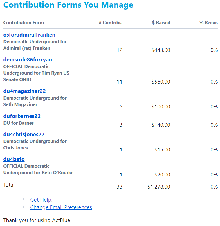220x226 pixels.
Task: Open the du4beto form link
Action: [x=14, y=159]
